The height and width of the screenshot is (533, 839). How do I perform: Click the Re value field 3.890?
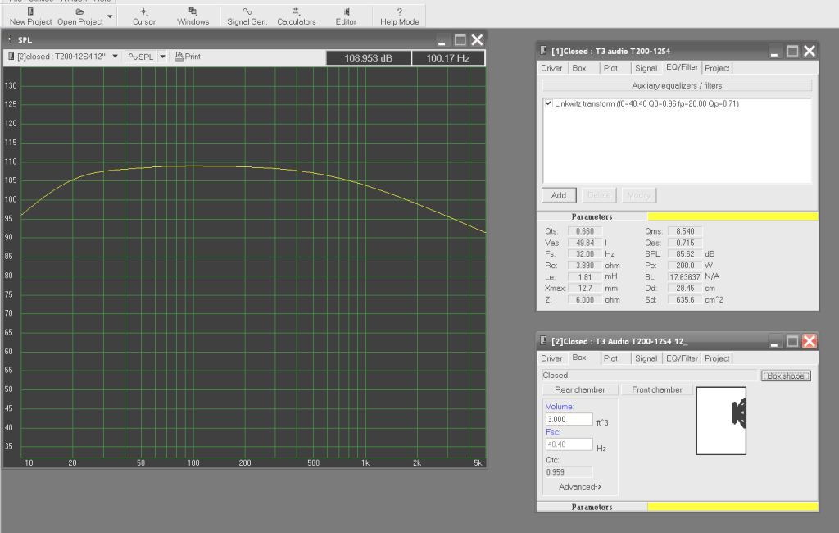[584, 266]
